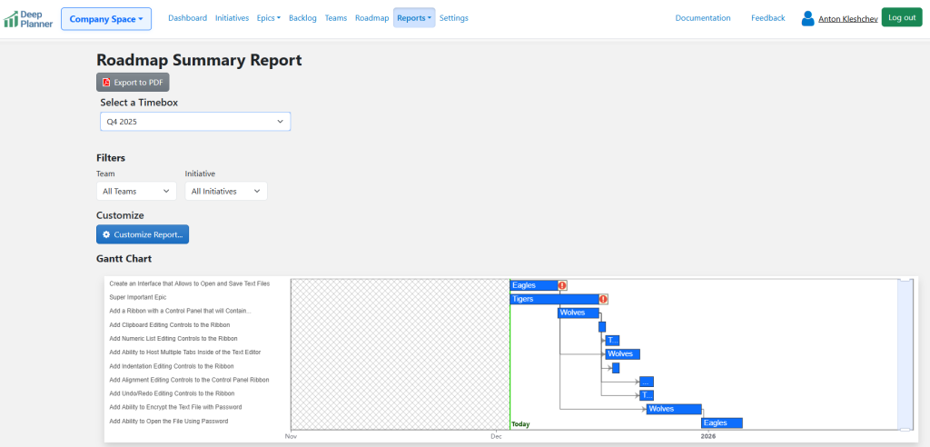
Task: Click the PDF icon in Export button
Action: [x=106, y=83]
